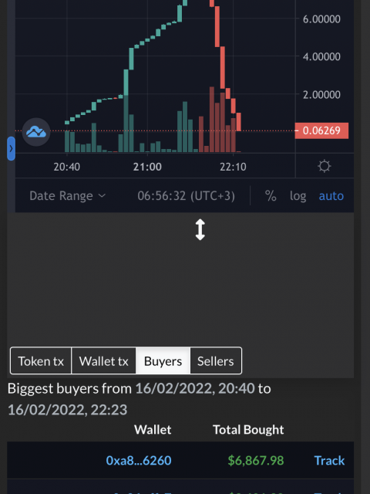Image resolution: width=370 pixels, height=494 pixels.
Task: Select the Buyers tab
Action: pos(163,360)
